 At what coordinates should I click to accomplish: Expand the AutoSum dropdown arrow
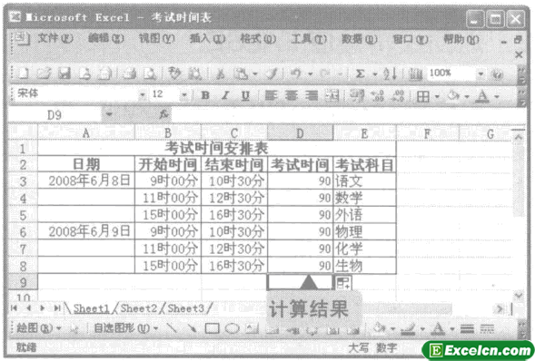click(x=374, y=73)
